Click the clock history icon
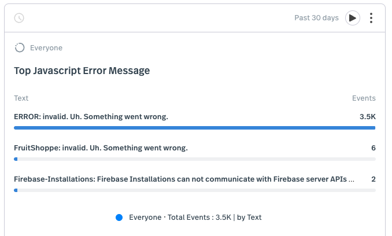 click(x=19, y=18)
